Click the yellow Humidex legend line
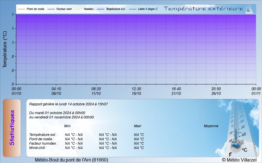The width and height of the screenshot is (262, 163). (78, 9)
